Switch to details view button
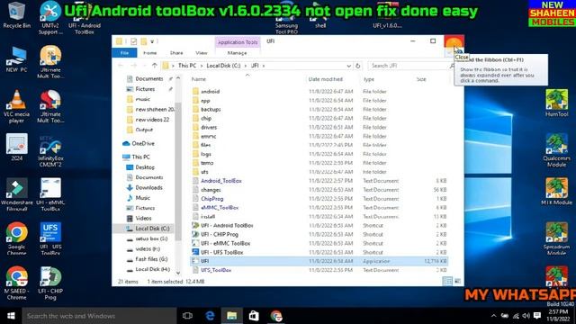Viewport: 576px width, 324px height. pyautogui.click(x=447, y=282)
